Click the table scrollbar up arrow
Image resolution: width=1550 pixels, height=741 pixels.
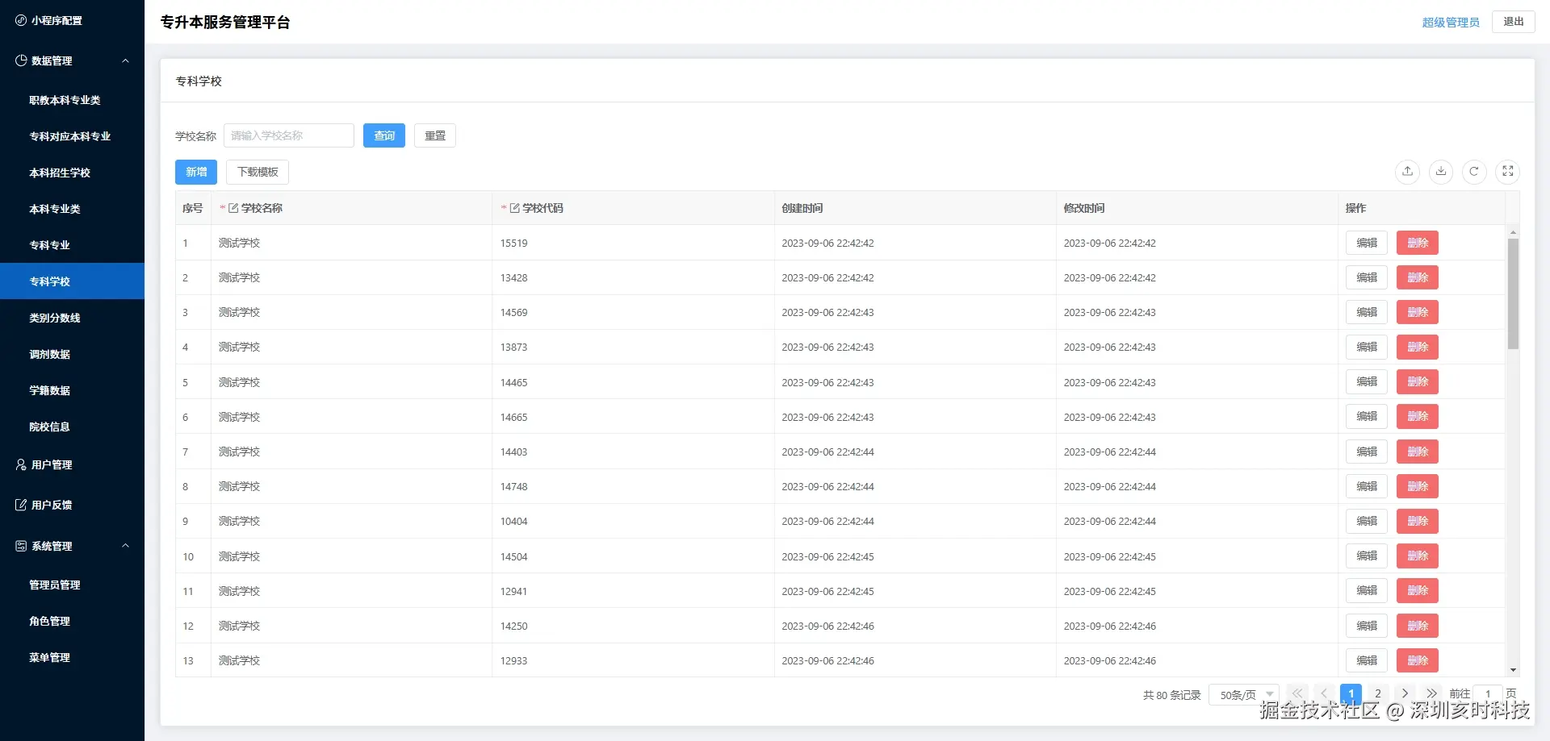pos(1513,232)
